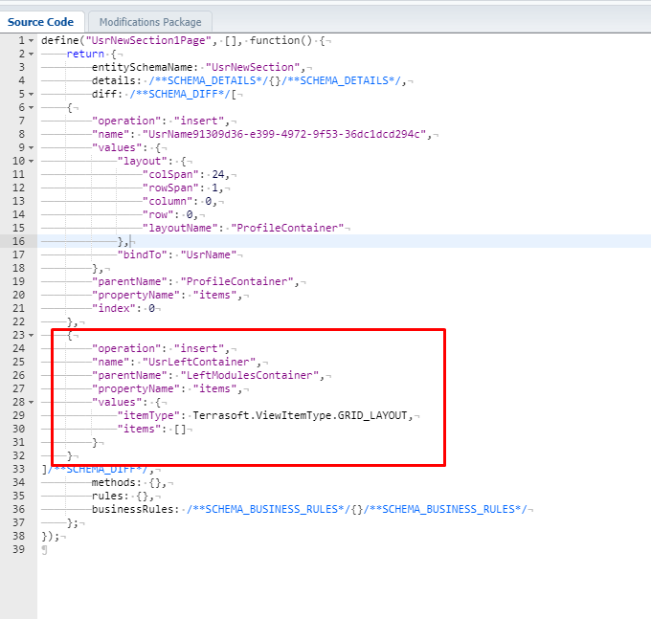Open the Modifications Package tab
This screenshot has width=651, height=619.
[149, 21]
